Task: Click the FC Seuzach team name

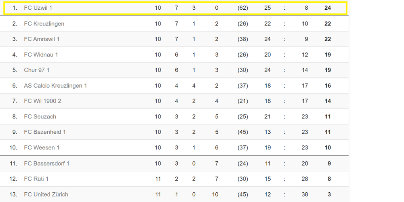Action: pos(40,117)
